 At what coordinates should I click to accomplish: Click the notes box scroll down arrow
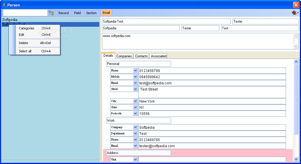(296, 46)
